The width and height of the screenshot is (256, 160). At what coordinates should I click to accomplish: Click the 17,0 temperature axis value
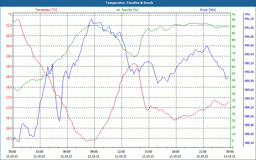[9, 108]
